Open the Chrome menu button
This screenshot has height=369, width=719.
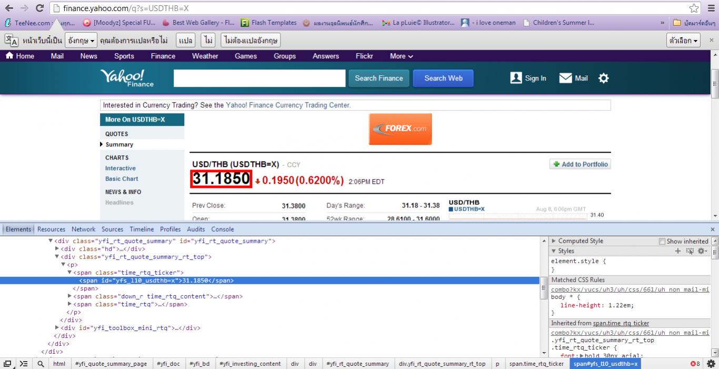(710, 8)
